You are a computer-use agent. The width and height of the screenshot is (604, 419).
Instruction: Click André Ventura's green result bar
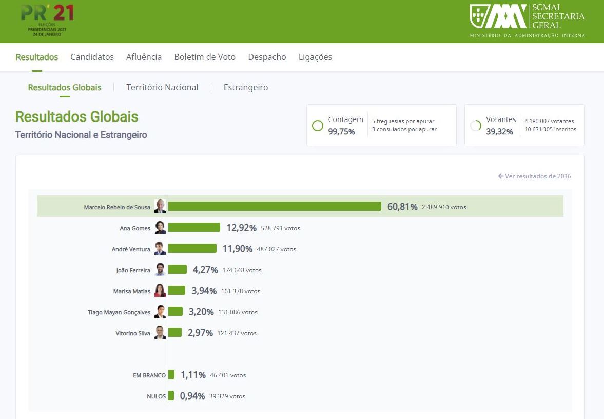point(192,248)
